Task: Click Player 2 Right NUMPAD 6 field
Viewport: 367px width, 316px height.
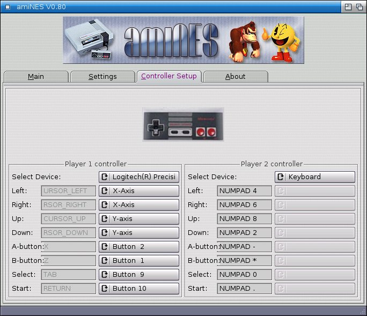Action: click(x=244, y=205)
